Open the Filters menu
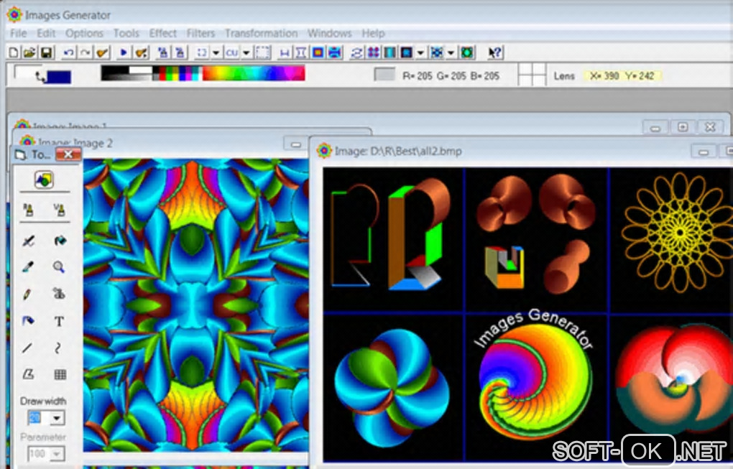The width and height of the screenshot is (733, 469). click(200, 33)
